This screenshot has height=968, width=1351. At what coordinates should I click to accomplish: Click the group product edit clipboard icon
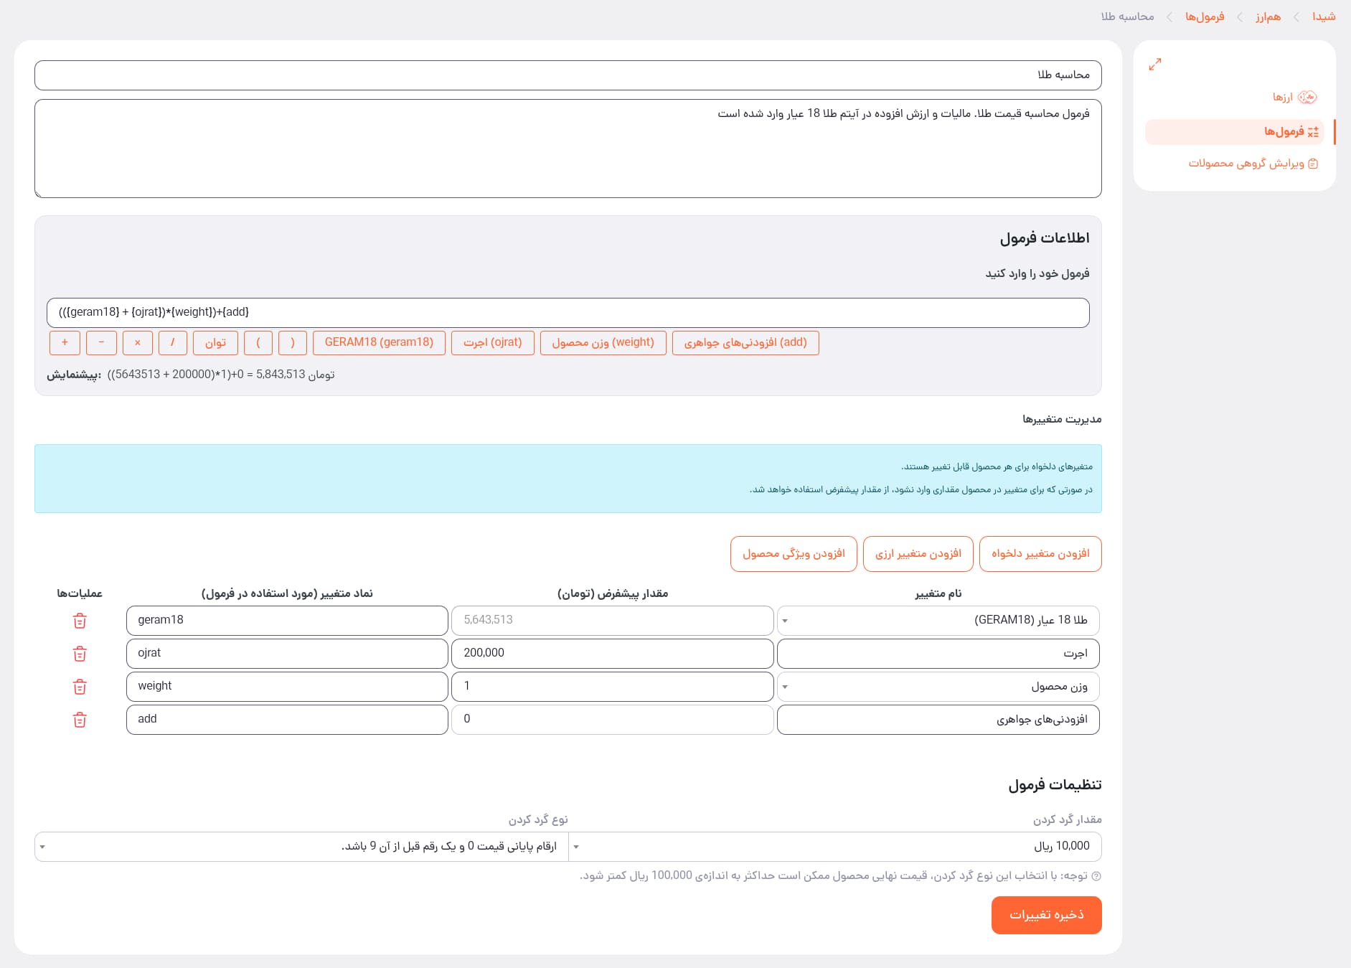1313,164
